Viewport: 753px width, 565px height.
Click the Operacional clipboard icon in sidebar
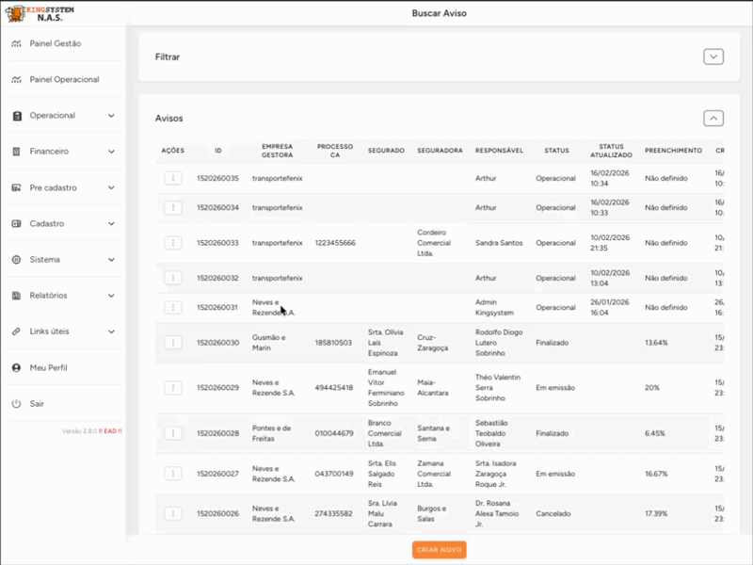(x=16, y=116)
